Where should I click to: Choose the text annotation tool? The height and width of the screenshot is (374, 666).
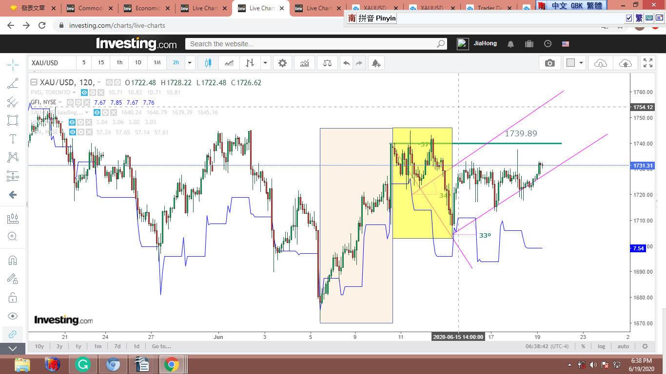click(13, 139)
